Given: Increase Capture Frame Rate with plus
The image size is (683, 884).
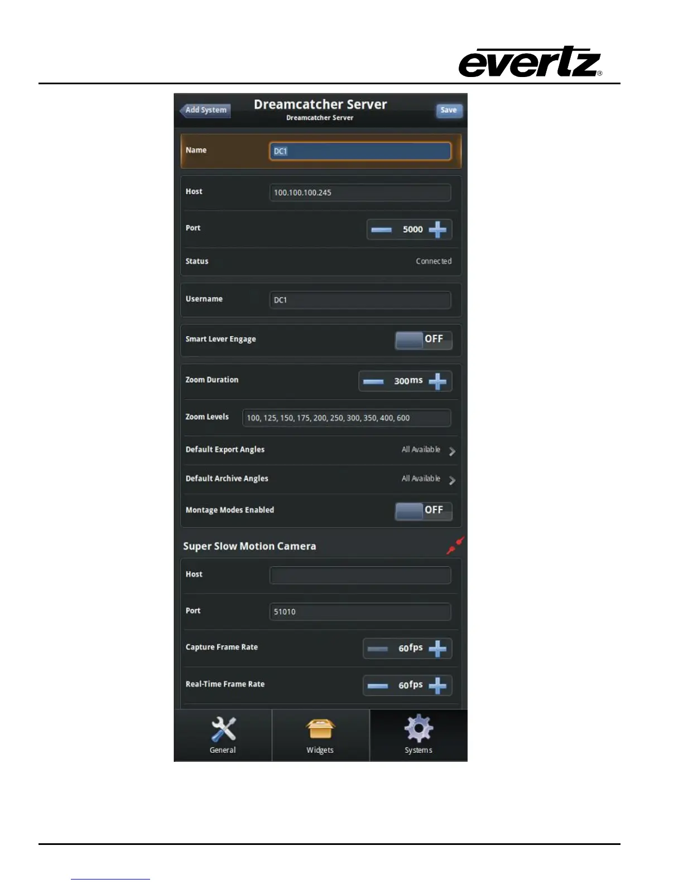Looking at the screenshot, I should tap(437, 648).
